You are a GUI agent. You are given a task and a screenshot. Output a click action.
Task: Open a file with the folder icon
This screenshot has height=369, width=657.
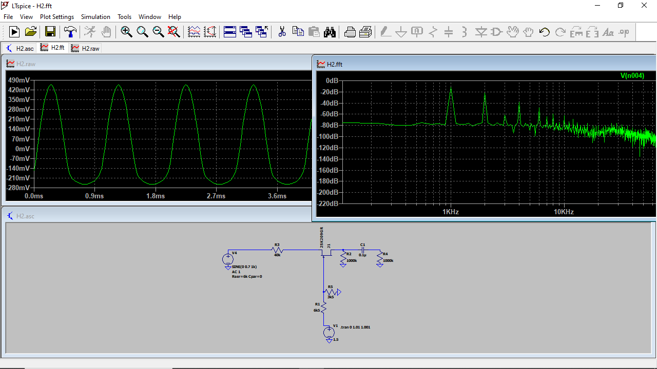click(31, 32)
